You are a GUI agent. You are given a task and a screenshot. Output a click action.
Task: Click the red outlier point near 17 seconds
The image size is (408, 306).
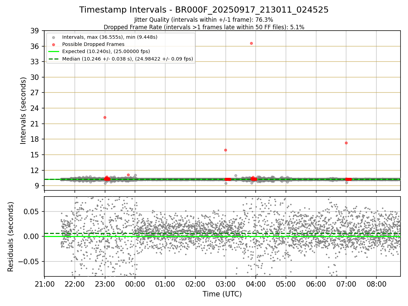click(x=346, y=143)
